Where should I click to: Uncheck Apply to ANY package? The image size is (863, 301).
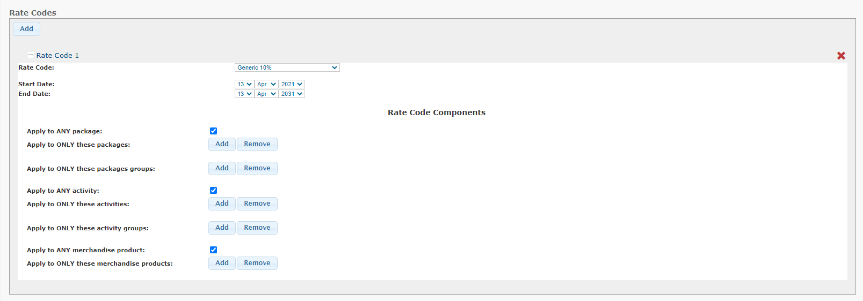213,131
